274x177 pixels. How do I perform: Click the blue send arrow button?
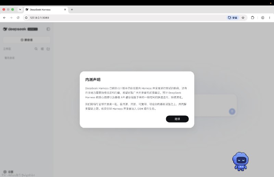coord(232,112)
